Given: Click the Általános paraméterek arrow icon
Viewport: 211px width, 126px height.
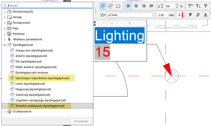Looking at the screenshot, I should [9, 39].
